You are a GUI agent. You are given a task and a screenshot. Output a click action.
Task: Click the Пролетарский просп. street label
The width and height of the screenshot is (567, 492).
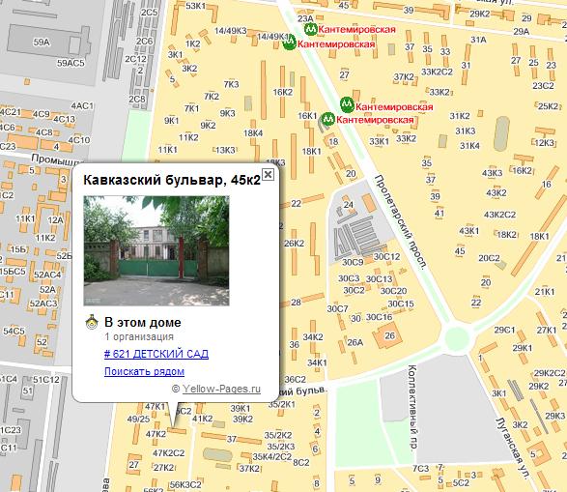coord(401,221)
